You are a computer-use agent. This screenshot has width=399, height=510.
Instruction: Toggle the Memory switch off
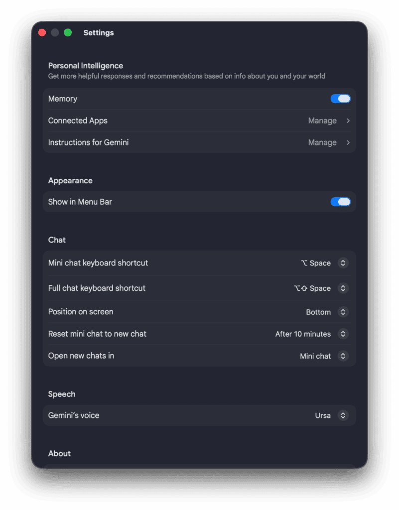[x=340, y=99]
